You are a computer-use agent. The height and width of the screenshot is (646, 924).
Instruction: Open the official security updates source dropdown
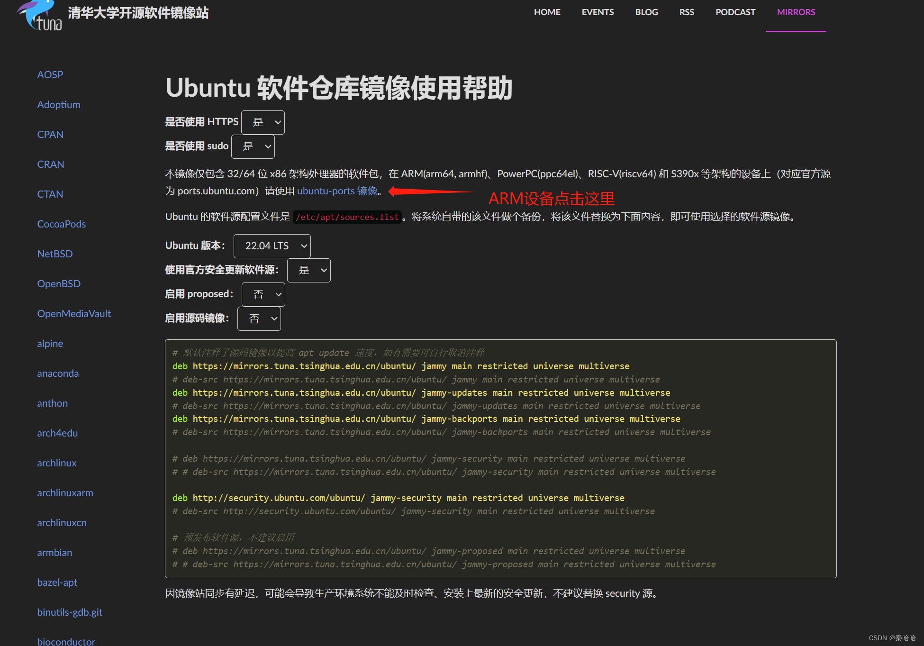click(309, 270)
